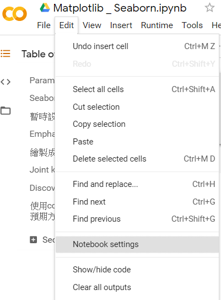Viewport: 221px width, 300px height.
Task: Choose Clear all outputs
Action: (137, 287)
